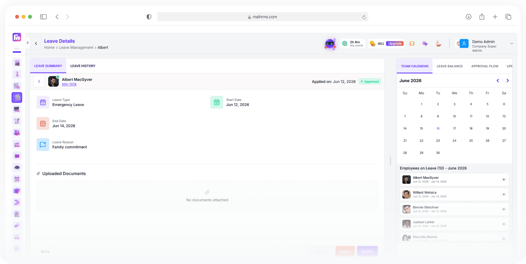Show the next month in the team calendar
This screenshot has height=264, width=526.
(x=508, y=81)
